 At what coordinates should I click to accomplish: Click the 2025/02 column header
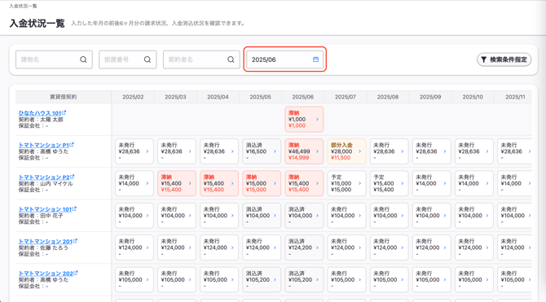click(133, 97)
